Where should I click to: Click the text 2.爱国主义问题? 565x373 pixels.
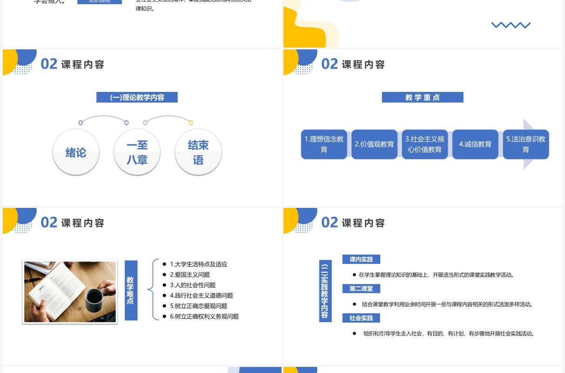(x=190, y=275)
